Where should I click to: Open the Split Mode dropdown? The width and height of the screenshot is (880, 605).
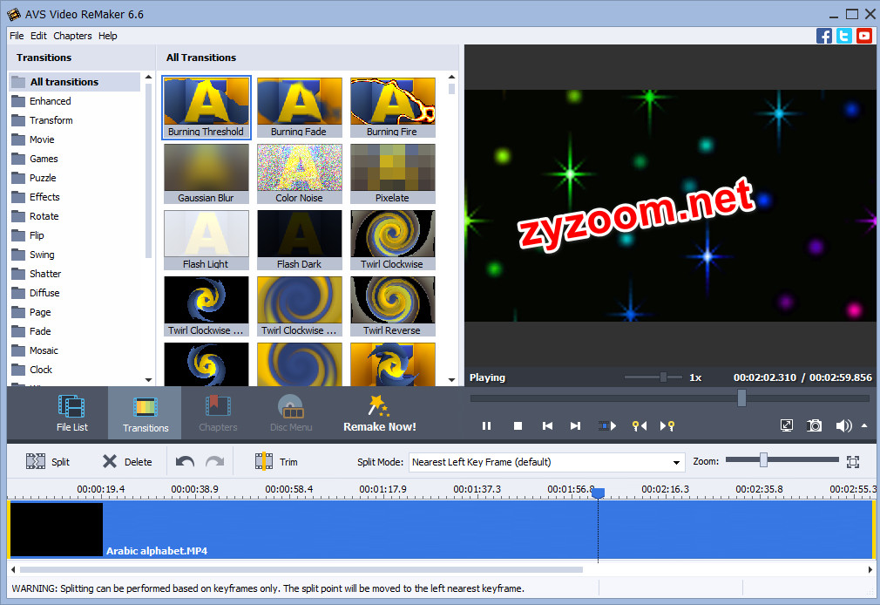[x=546, y=462]
